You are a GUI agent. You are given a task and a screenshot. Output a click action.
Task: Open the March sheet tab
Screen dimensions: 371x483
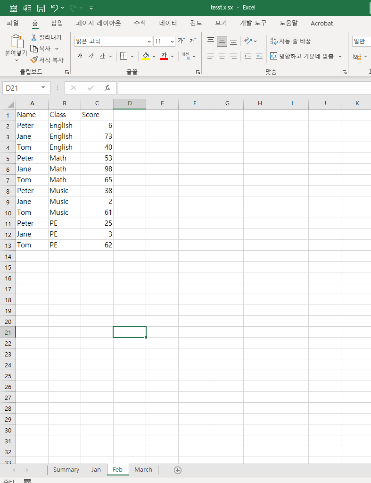[143, 470]
